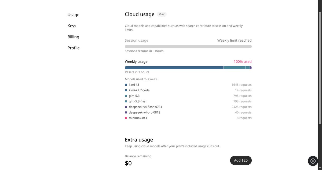
Task: Click the 795 requests count
Action: pos(243,96)
